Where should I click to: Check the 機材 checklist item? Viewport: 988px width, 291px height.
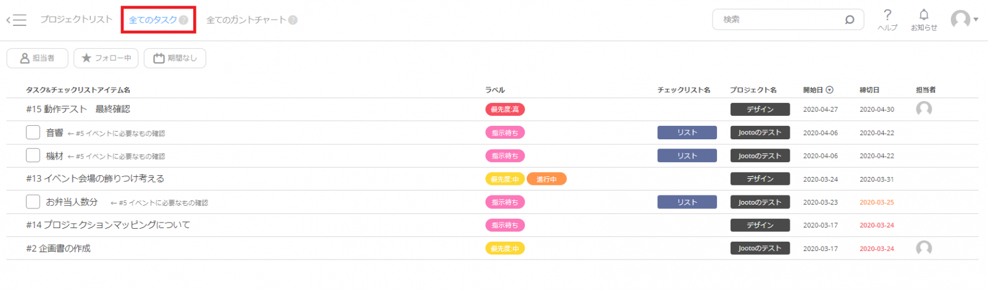point(33,155)
